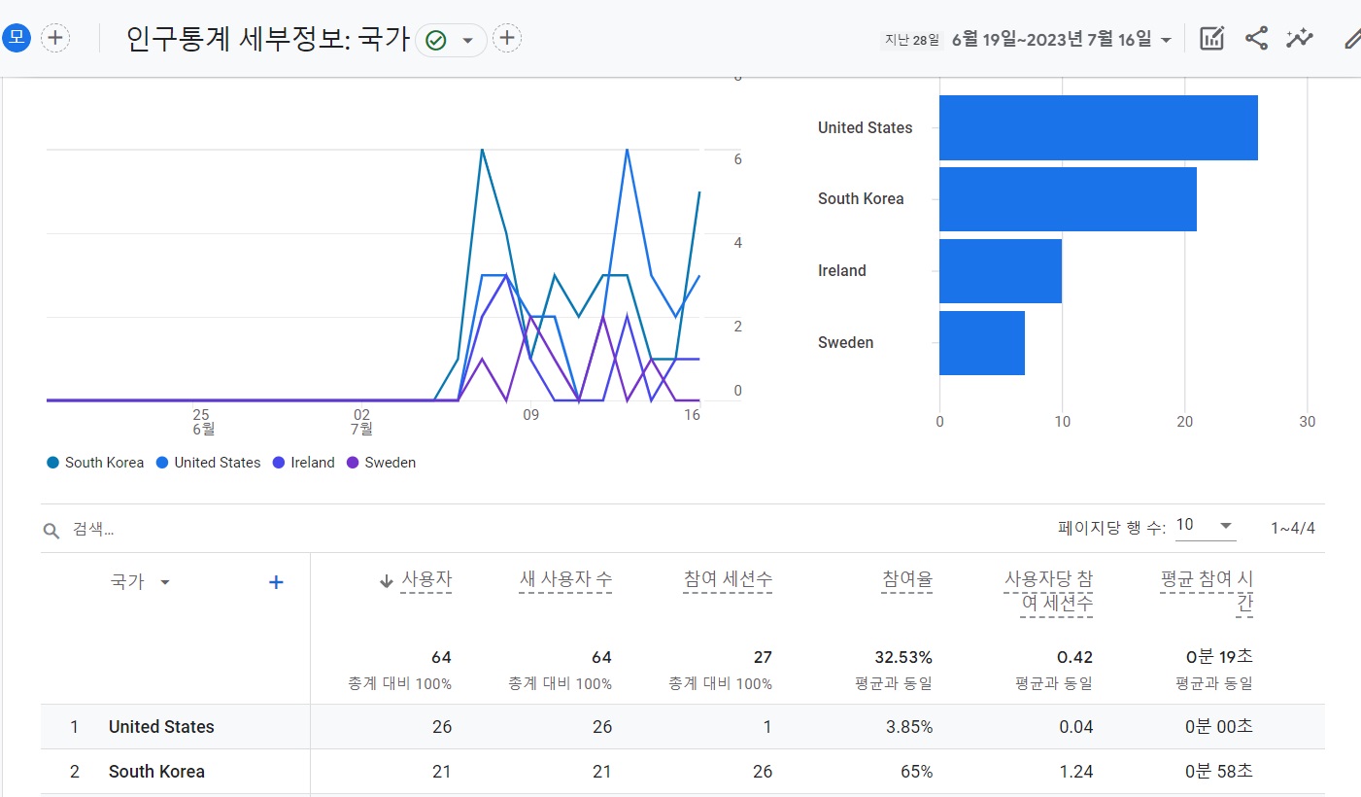Click the 32.53% total engagement rate value

(902, 658)
